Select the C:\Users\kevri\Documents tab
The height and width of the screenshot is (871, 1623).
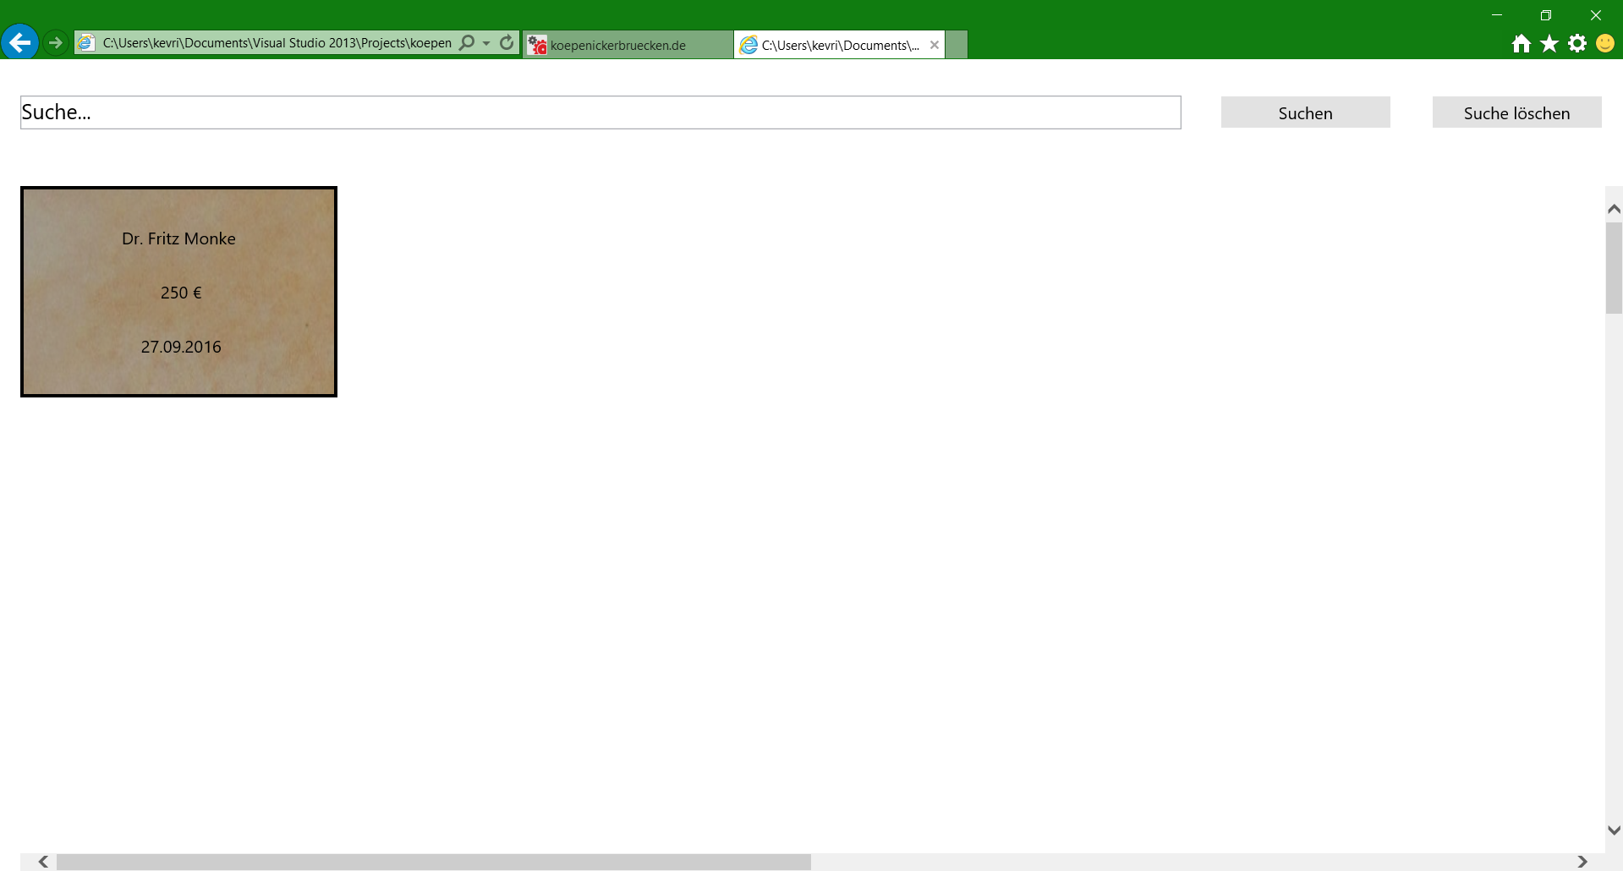coord(840,45)
